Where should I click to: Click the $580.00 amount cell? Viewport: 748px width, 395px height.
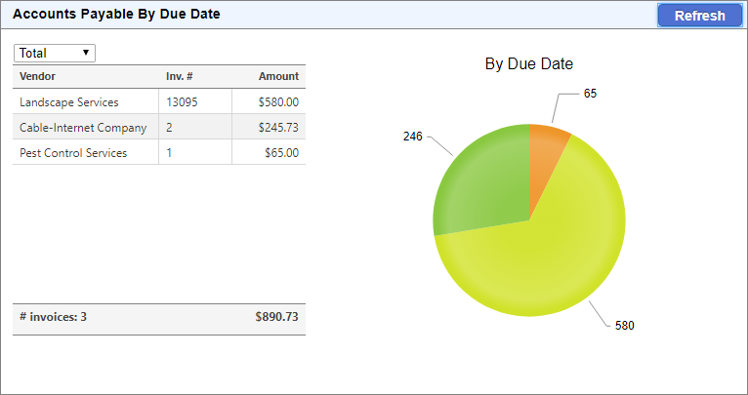tap(278, 101)
